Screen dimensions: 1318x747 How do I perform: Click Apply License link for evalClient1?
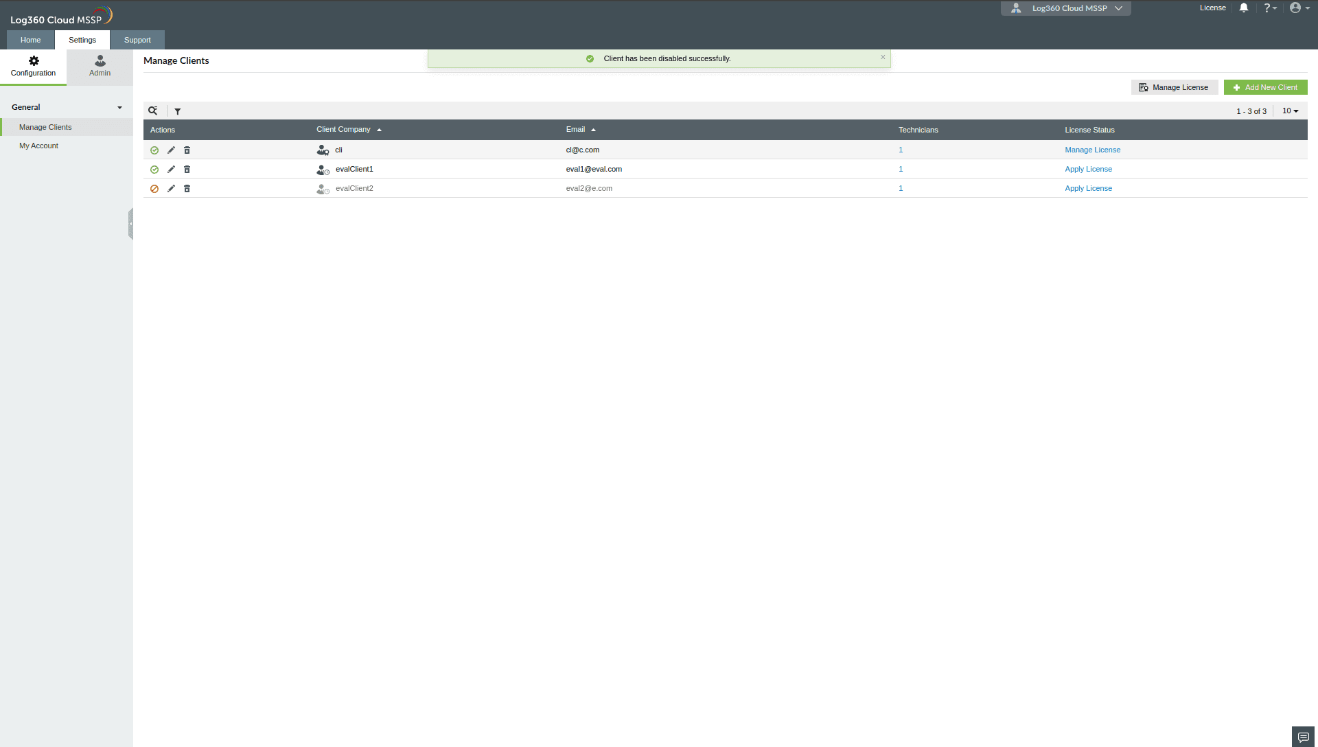(x=1087, y=168)
